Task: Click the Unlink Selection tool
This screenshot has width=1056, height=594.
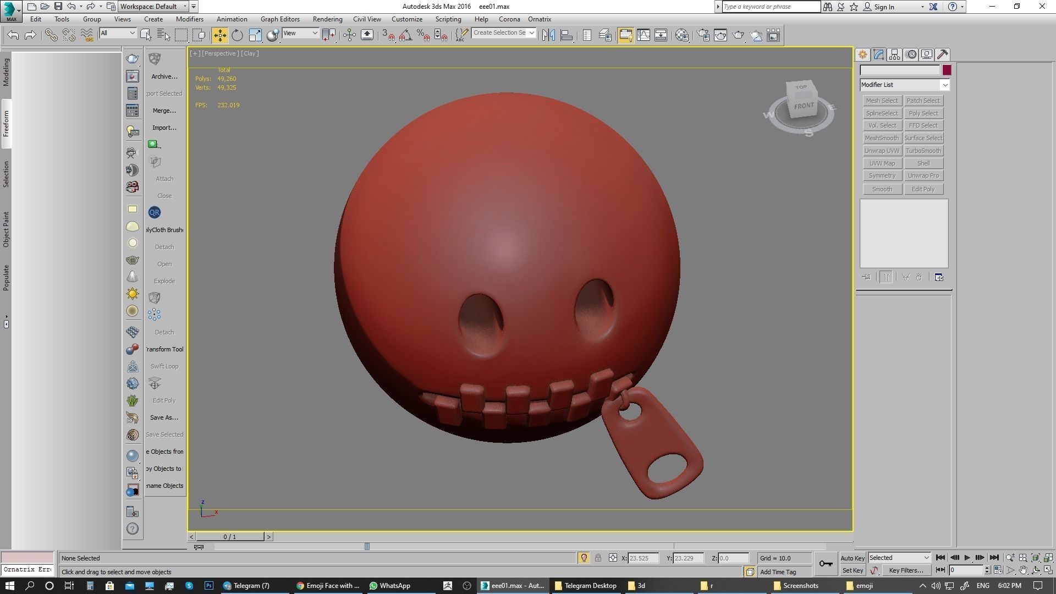Action: (x=69, y=35)
